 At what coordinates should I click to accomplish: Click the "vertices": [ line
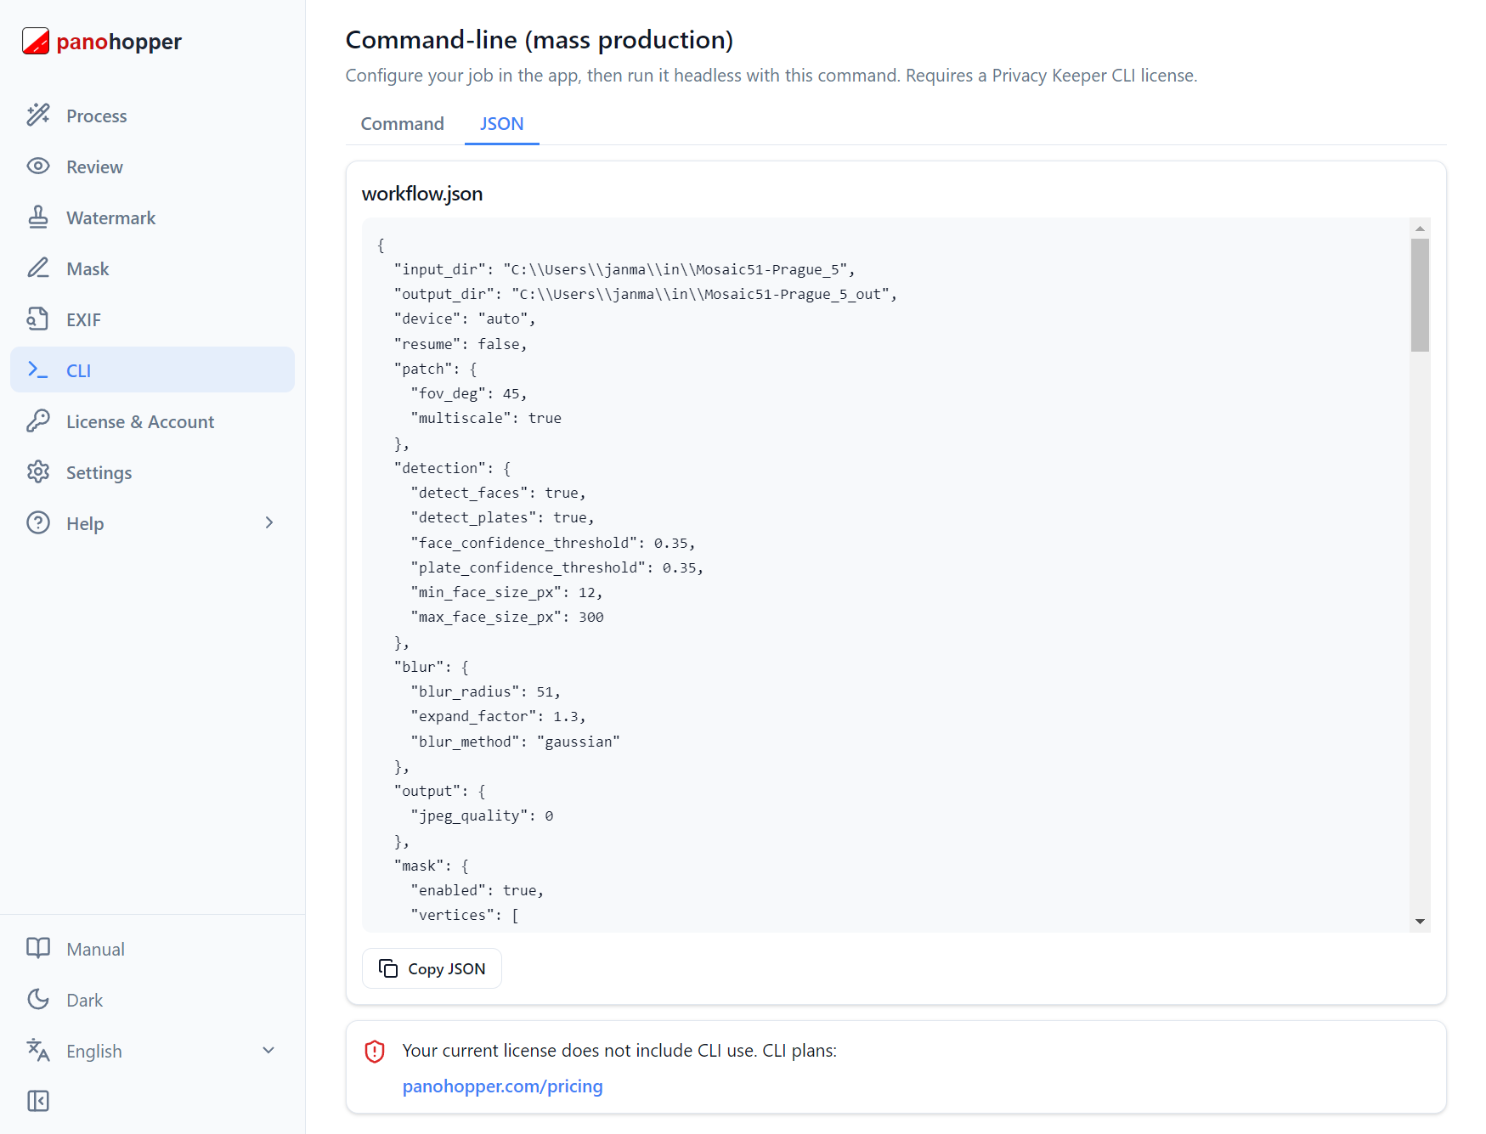click(x=465, y=915)
